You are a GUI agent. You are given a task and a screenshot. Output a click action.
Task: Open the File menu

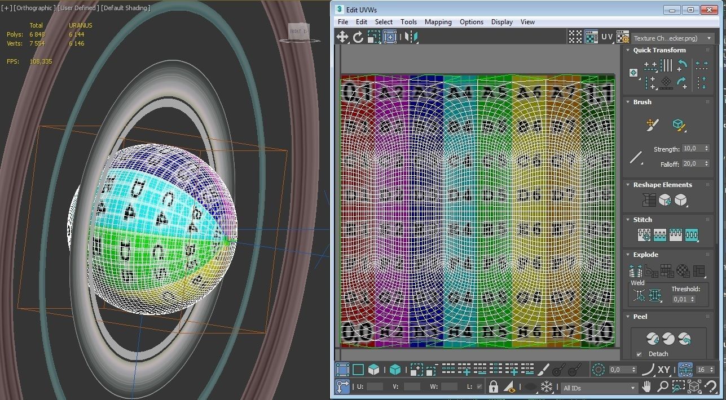coord(343,22)
